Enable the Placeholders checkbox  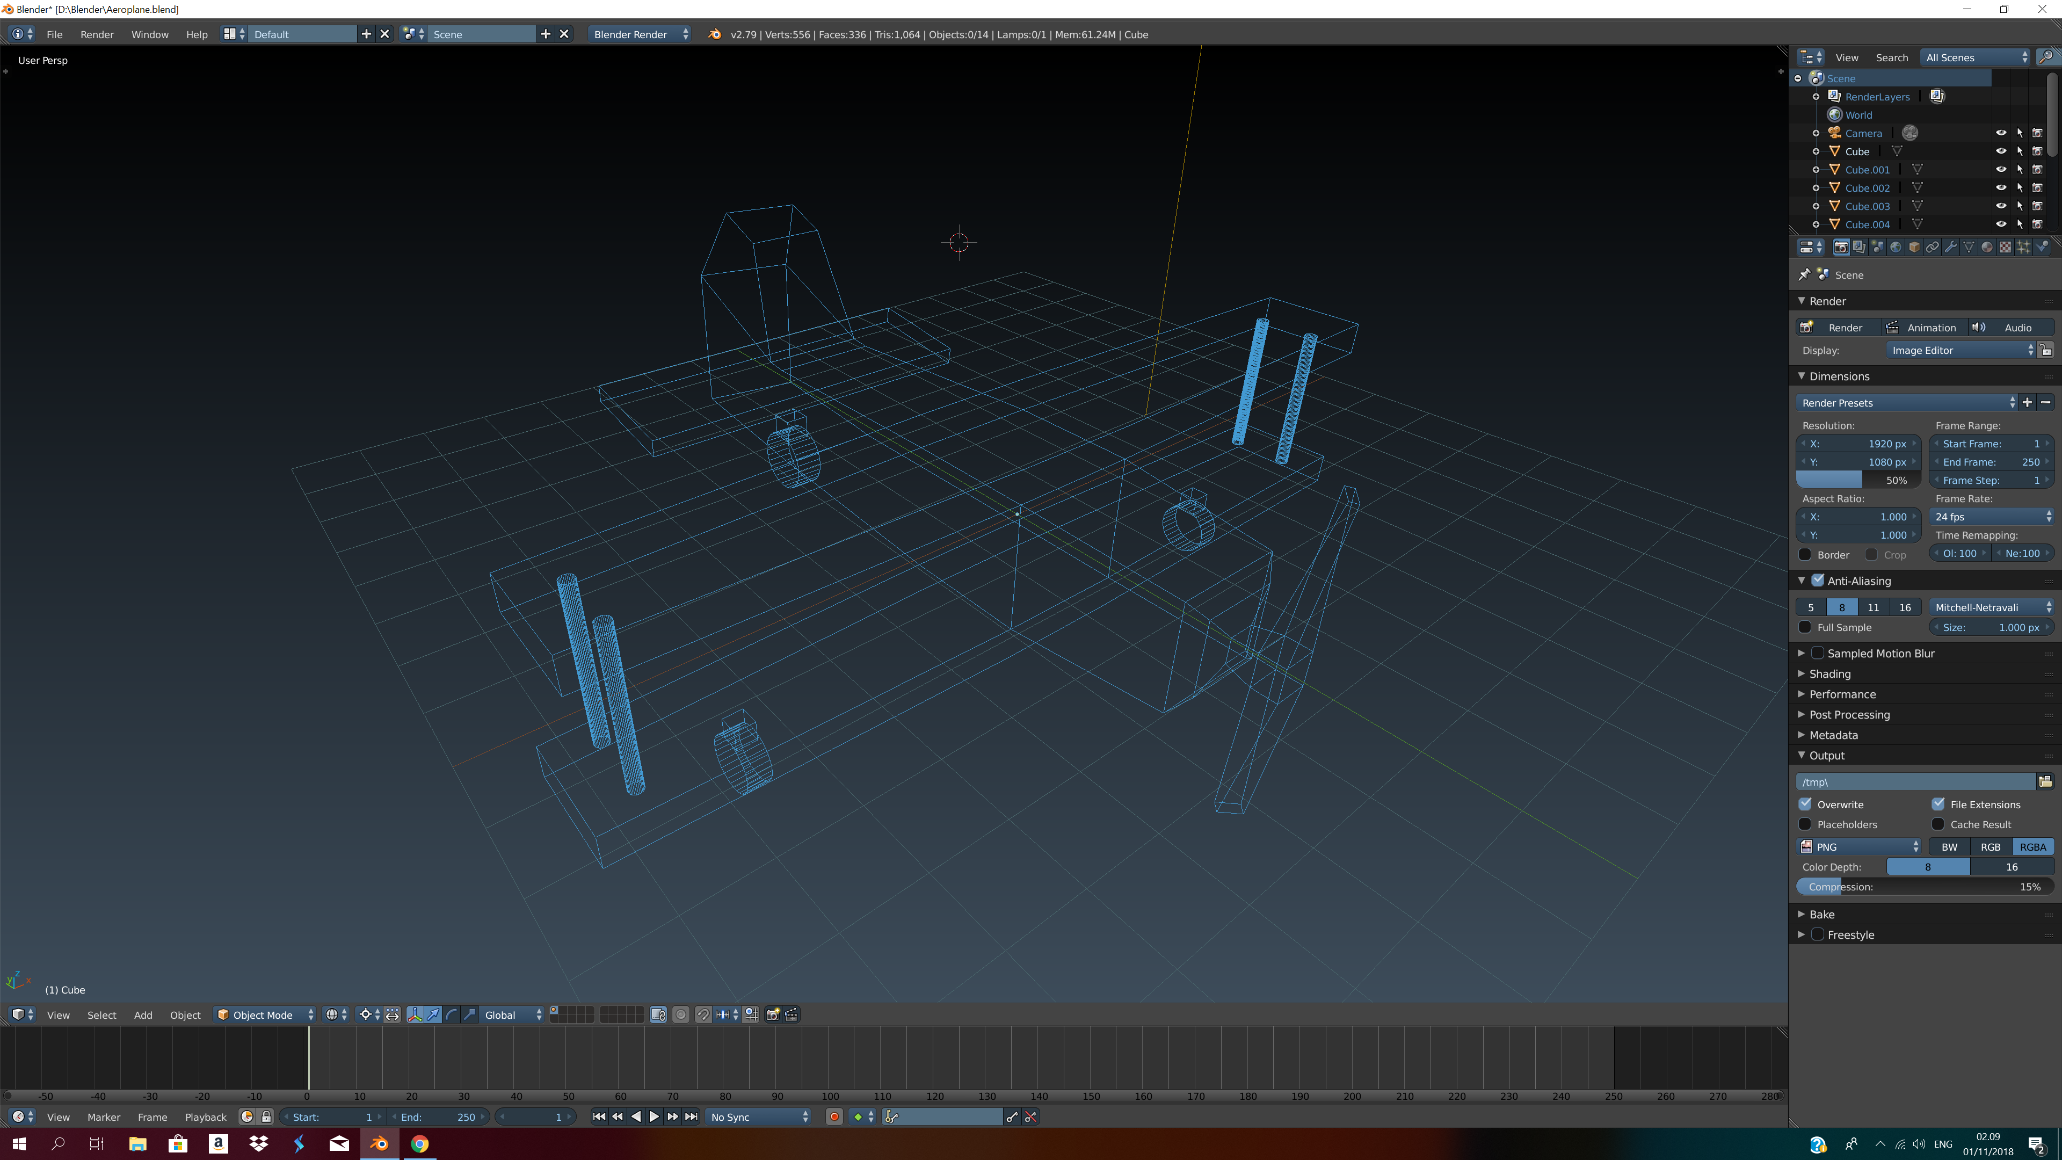click(x=1805, y=824)
